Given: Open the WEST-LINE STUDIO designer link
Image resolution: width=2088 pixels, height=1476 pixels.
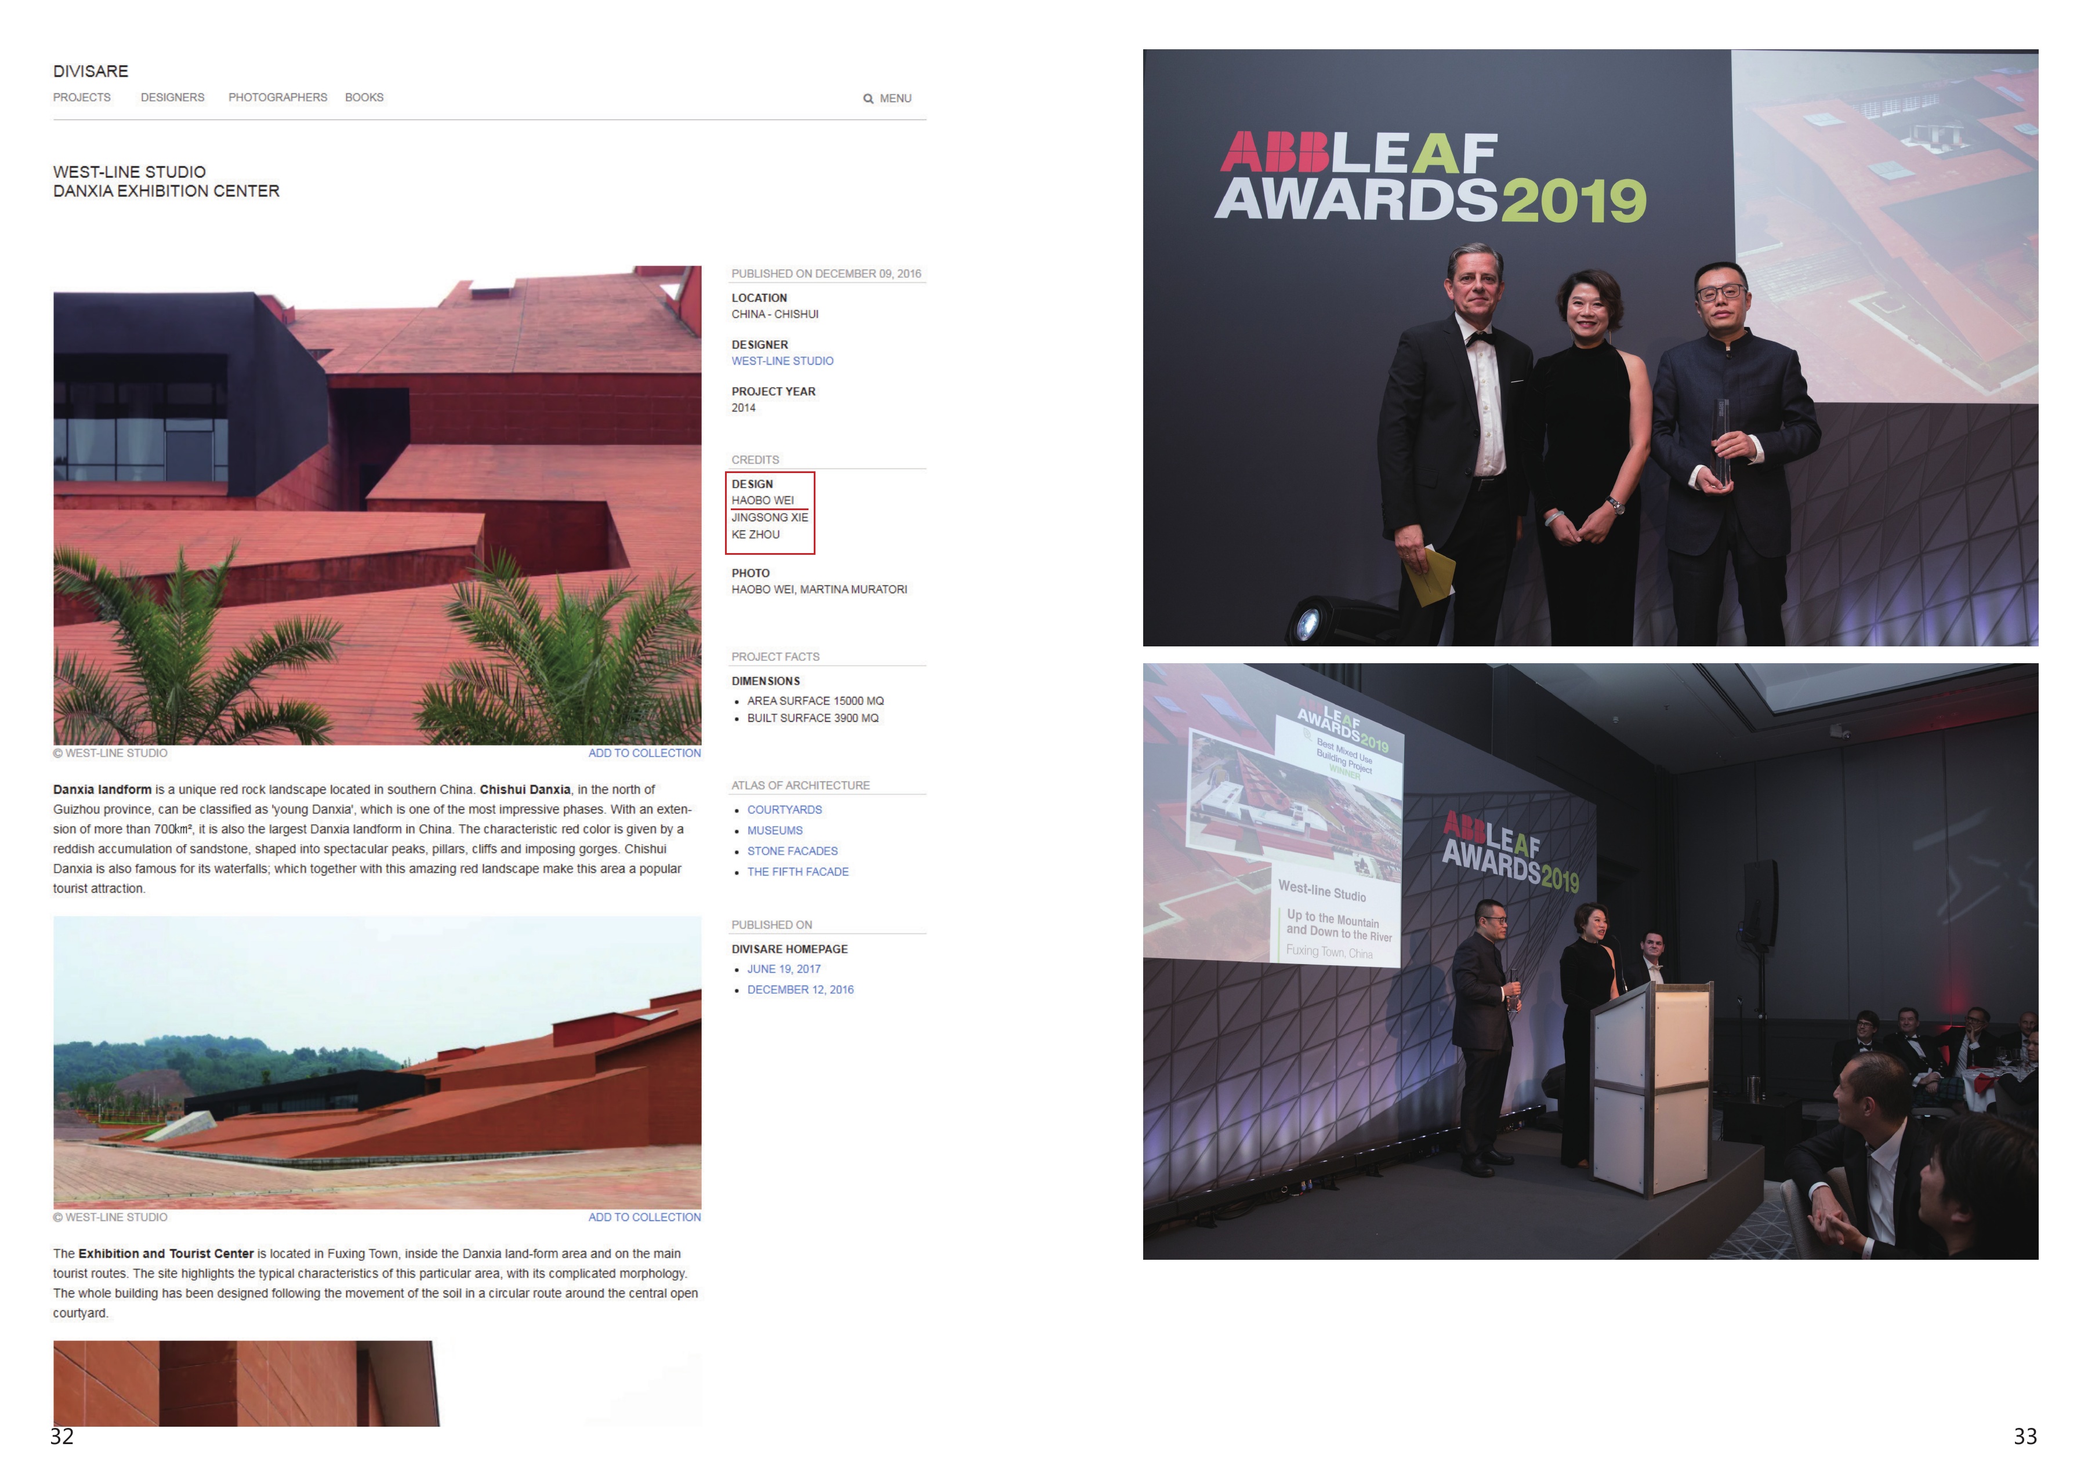Looking at the screenshot, I should point(782,361).
